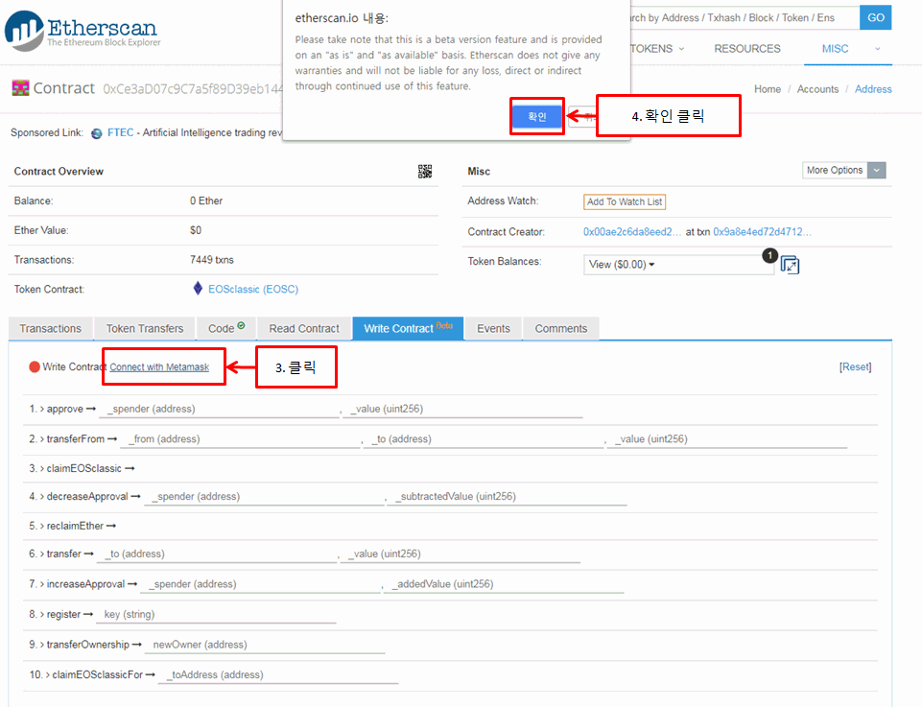The image size is (922, 707).
Task: Click the token balance count badge
Action: [x=769, y=255]
